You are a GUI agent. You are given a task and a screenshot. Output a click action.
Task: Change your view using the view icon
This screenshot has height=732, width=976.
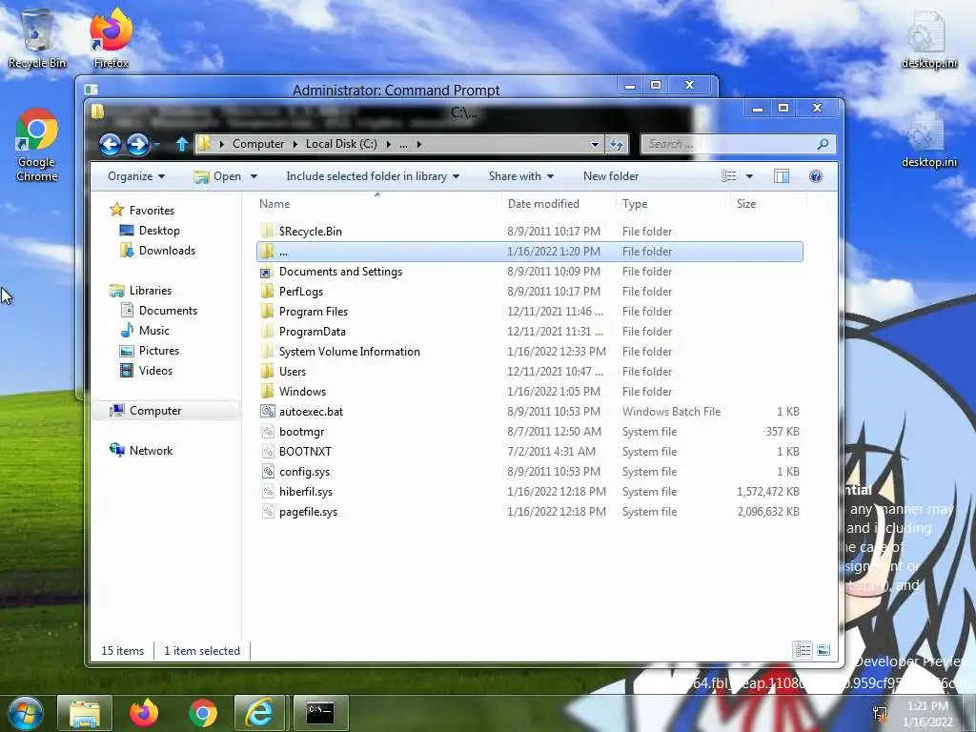pyautogui.click(x=729, y=176)
